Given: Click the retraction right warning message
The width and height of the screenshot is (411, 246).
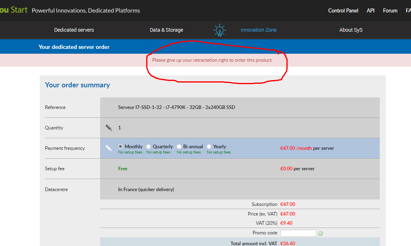Looking at the screenshot, I should point(212,60).
